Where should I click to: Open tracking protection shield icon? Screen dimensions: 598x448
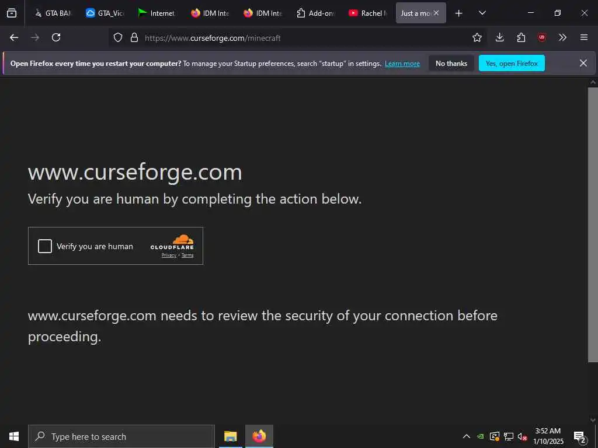click(118, 37)
